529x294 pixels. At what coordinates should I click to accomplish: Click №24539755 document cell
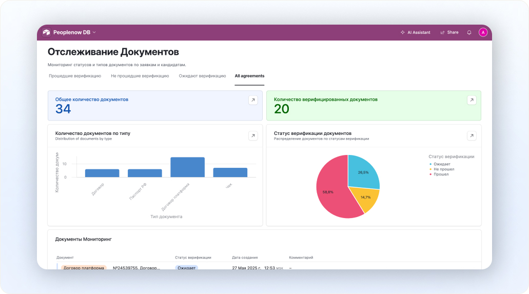pyautogui.click(x=136, y=268)
